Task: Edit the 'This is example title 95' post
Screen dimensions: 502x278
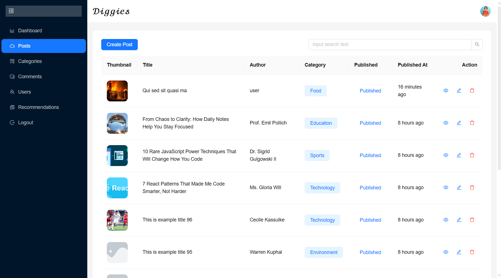Action: [459, 252]
